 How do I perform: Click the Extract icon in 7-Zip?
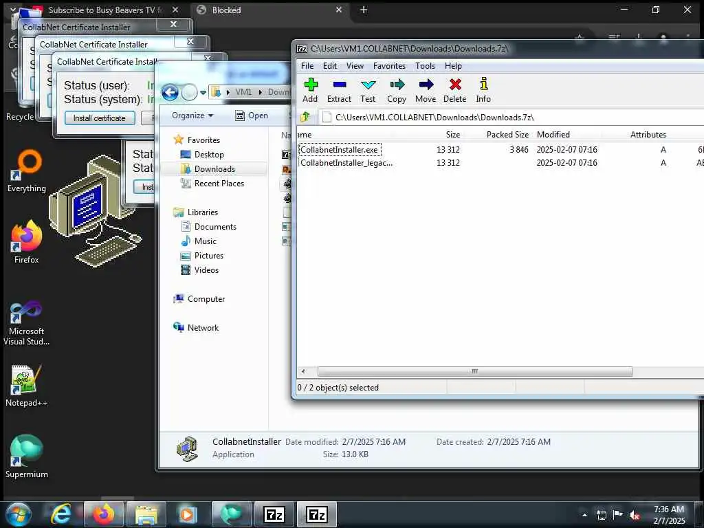(x=339, y=90)
